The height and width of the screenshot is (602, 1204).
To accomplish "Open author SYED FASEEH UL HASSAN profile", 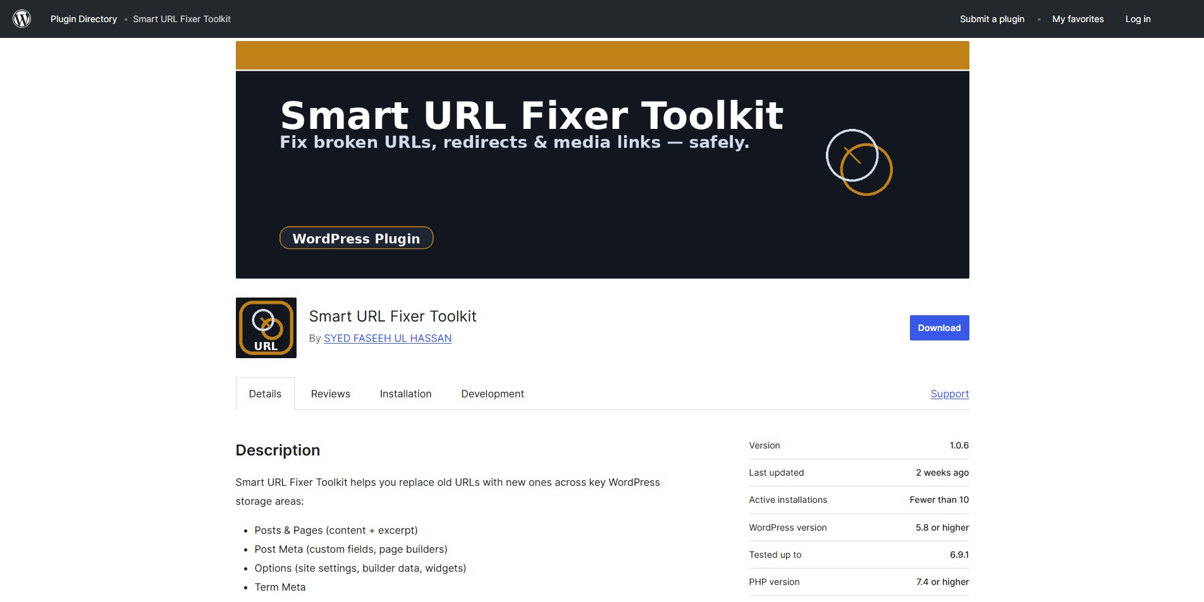I will tap(388, 339).
